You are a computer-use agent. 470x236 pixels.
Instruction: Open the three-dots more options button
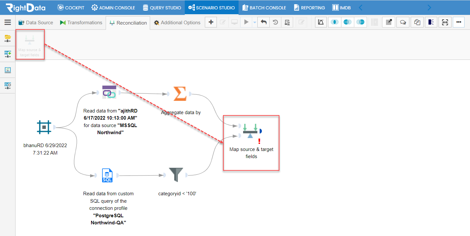[459, 22]
